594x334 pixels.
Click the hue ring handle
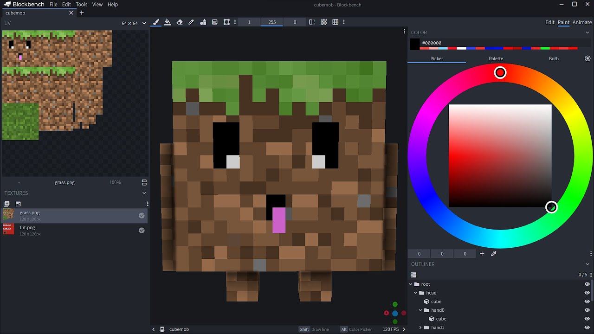coord(500,73)
